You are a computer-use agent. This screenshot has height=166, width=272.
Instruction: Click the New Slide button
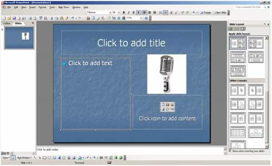(219, 13)
